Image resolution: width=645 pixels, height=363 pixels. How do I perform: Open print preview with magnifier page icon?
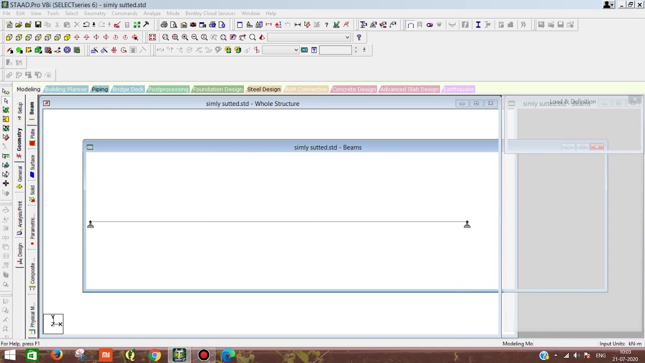[174, 25]
